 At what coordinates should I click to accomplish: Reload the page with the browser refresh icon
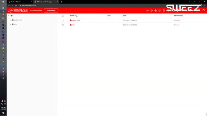point(16,6)
